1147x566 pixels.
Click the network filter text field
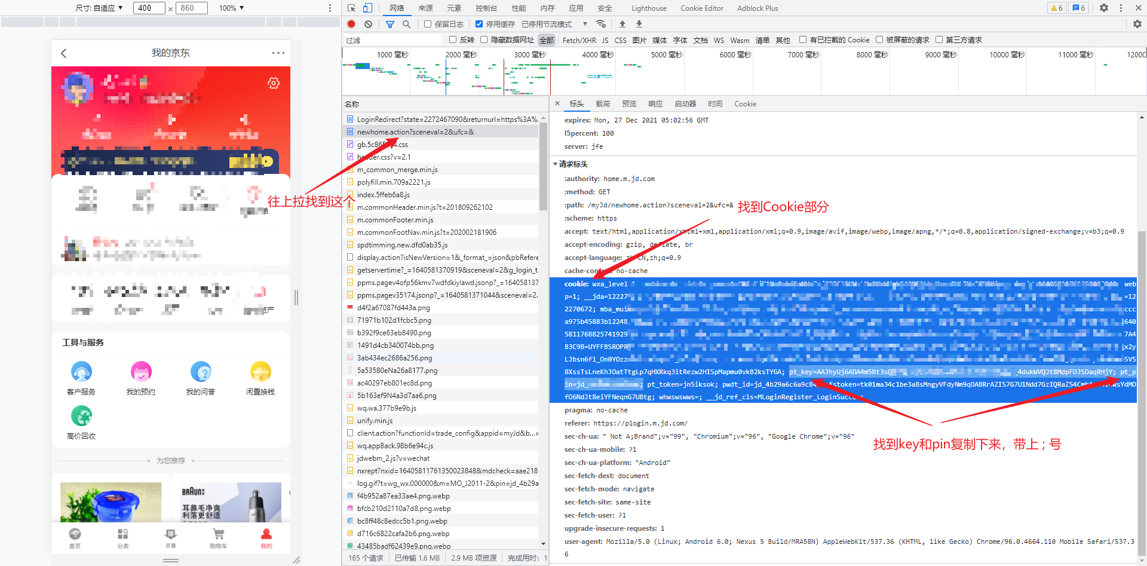click(x=394, y=40)
